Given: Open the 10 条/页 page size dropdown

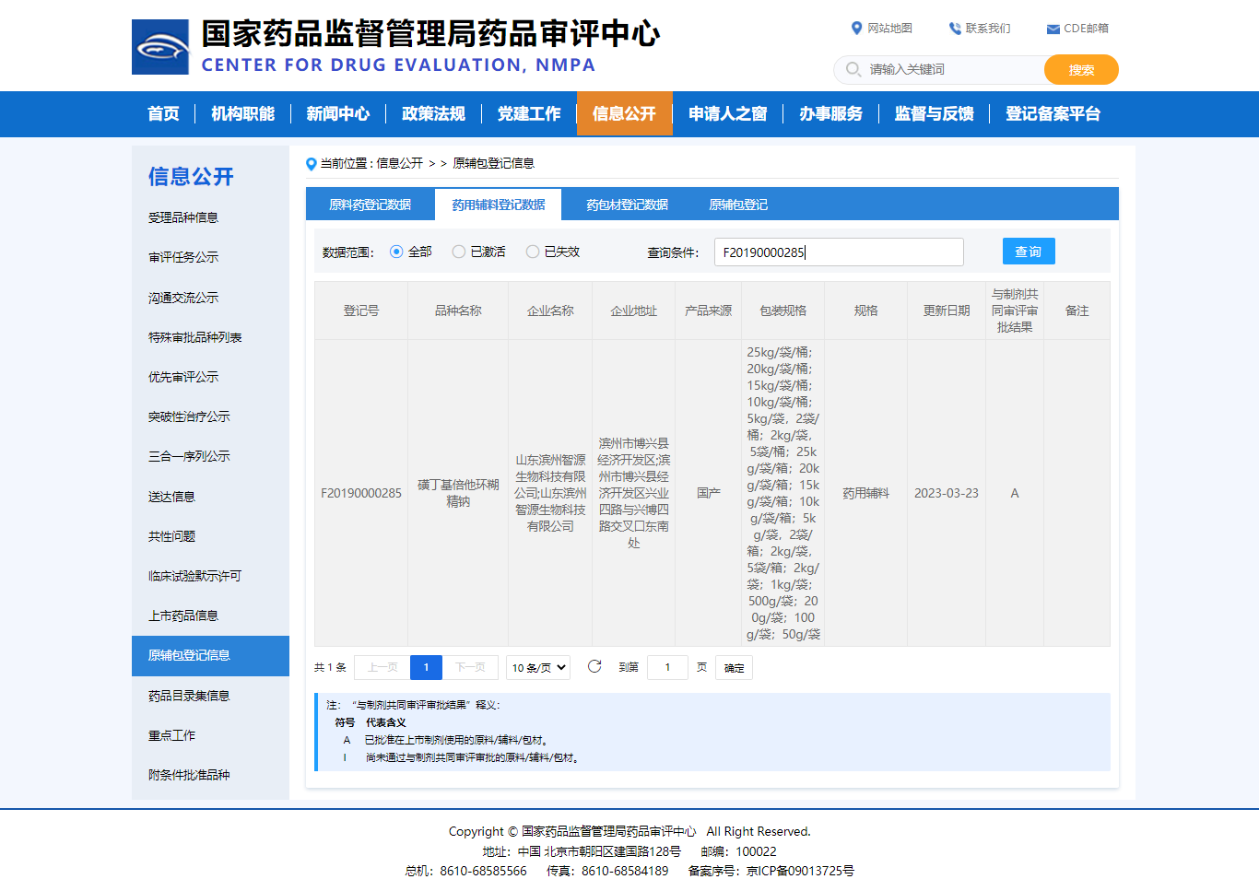Looking at the screenshot, I should 538,667.
